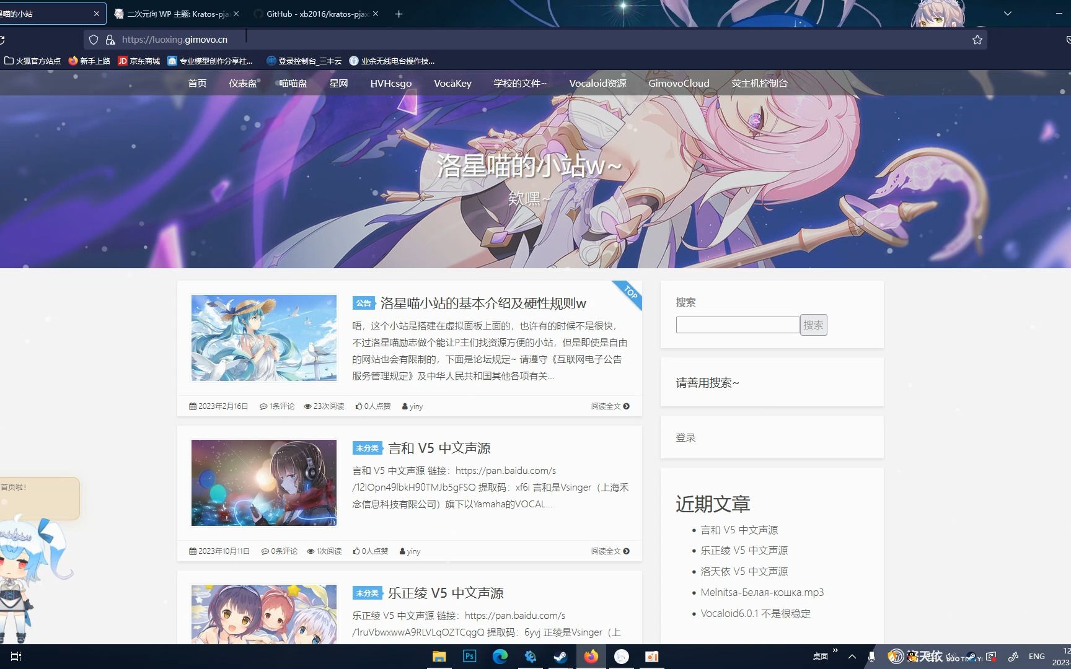The image size is (1071, 669).
Task: Click the 1条评论 comments link
Action: click(x=277, y=406)
